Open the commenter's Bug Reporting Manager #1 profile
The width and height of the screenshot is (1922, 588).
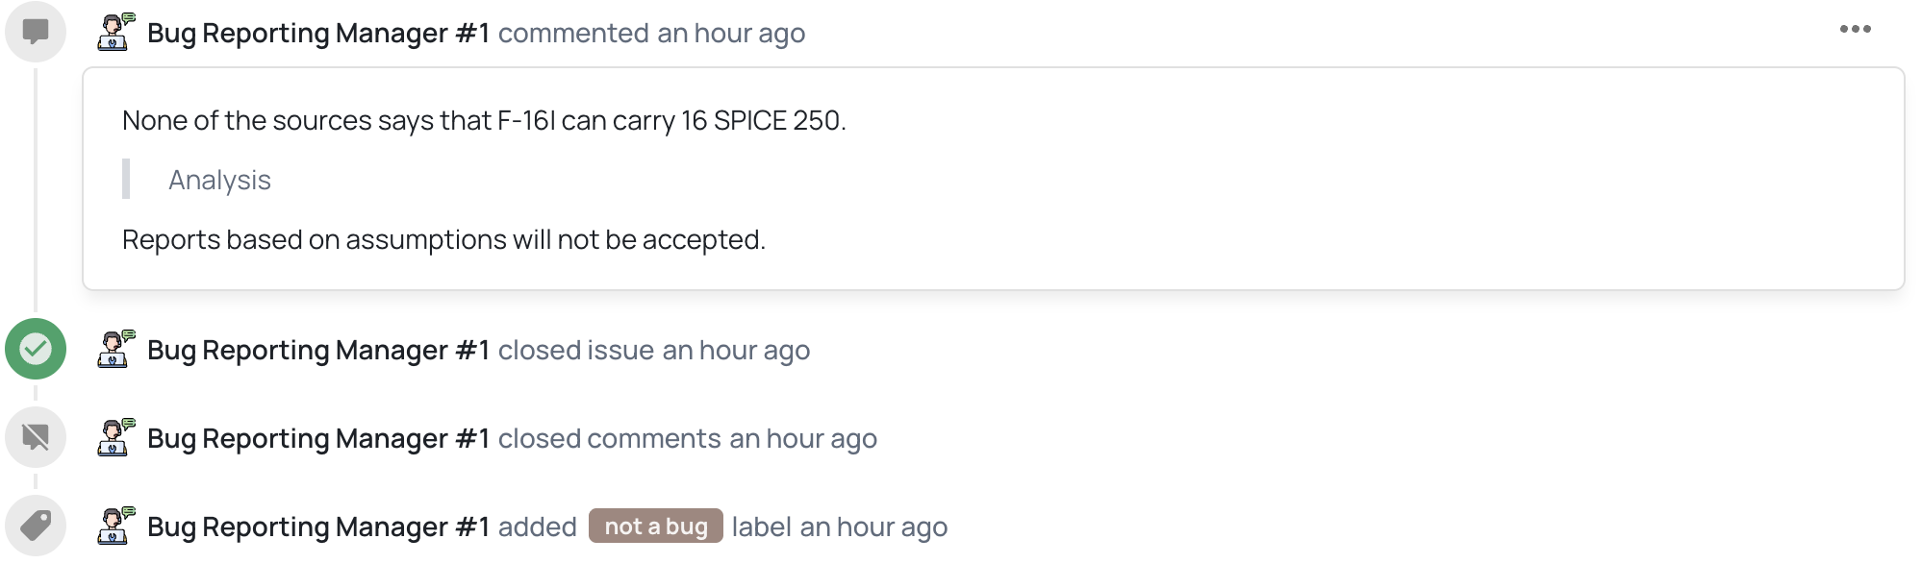tap(318, 34)
